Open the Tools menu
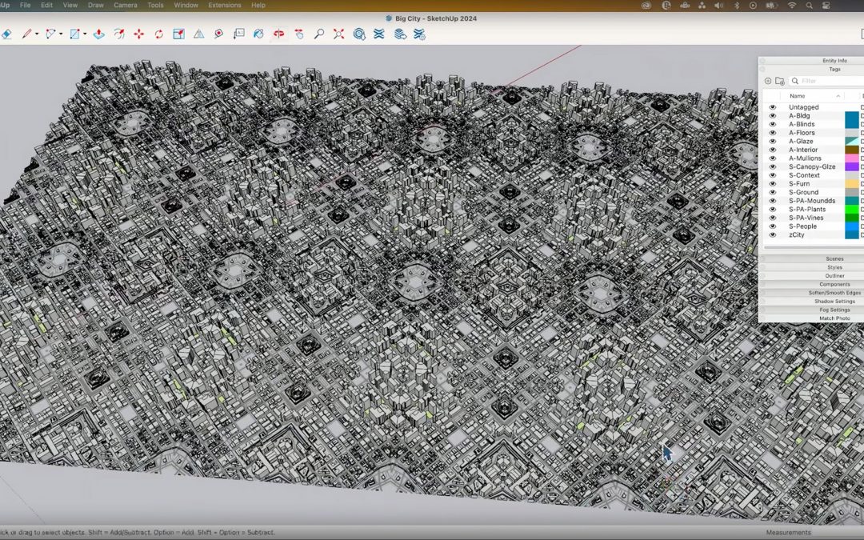This screenshot has width=864, height=540. (155, 6)
